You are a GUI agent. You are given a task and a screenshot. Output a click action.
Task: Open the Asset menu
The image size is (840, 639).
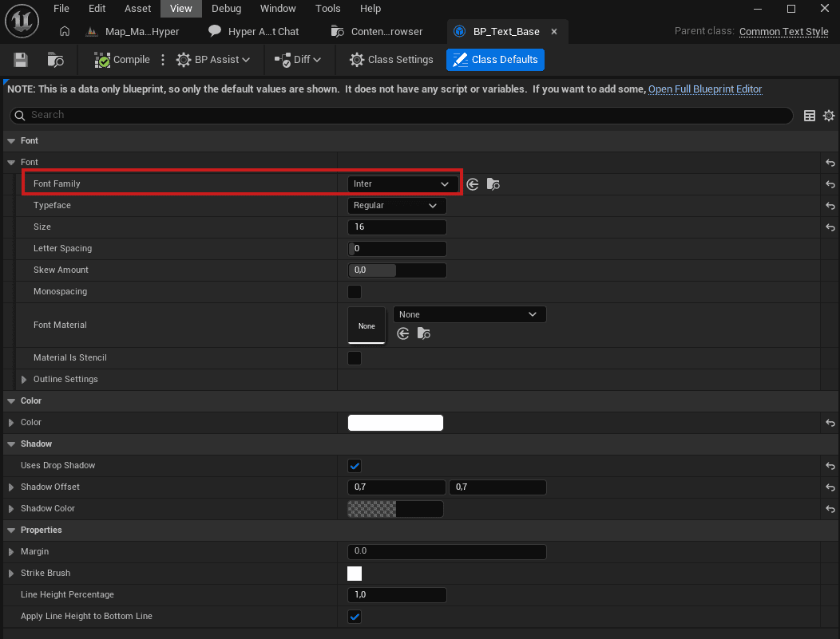(x=137, y=9)
